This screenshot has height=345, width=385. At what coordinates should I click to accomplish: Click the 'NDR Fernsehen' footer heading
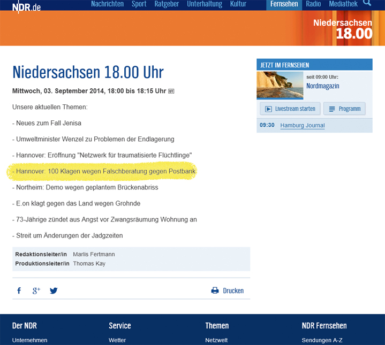[x=324, y=326]
